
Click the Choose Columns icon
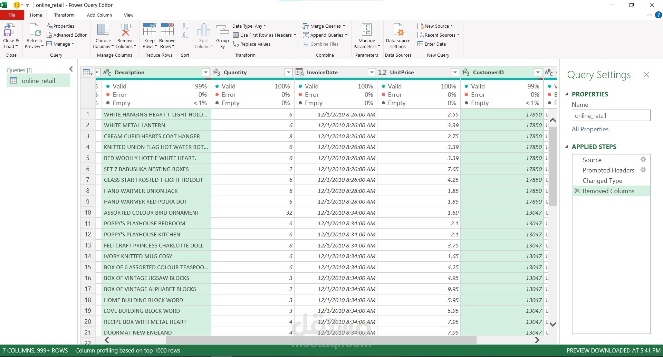click(103, 30)
